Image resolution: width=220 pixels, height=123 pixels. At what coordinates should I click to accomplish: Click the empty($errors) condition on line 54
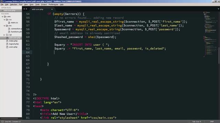pos(67,14)
